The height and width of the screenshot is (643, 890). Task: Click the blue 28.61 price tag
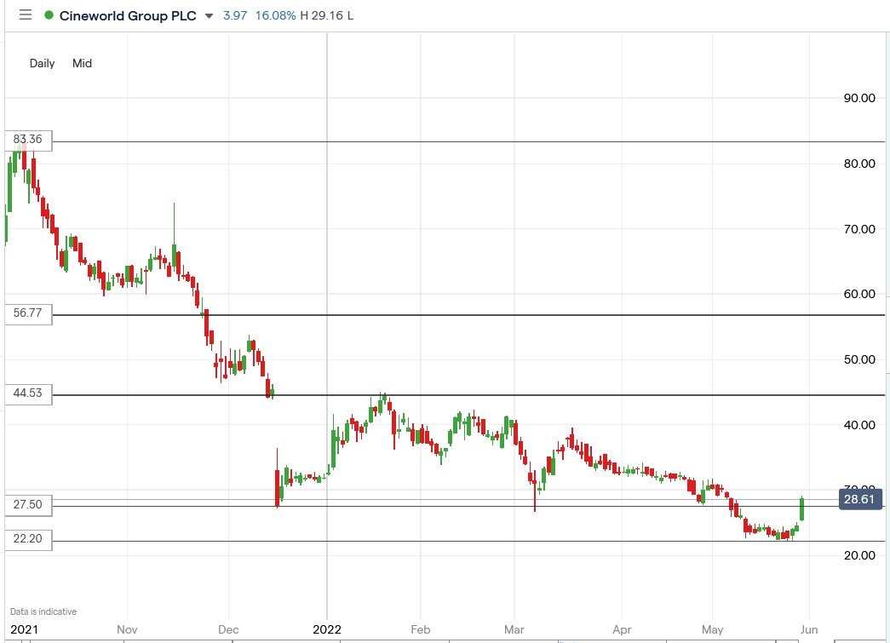(x=860, y=501)
